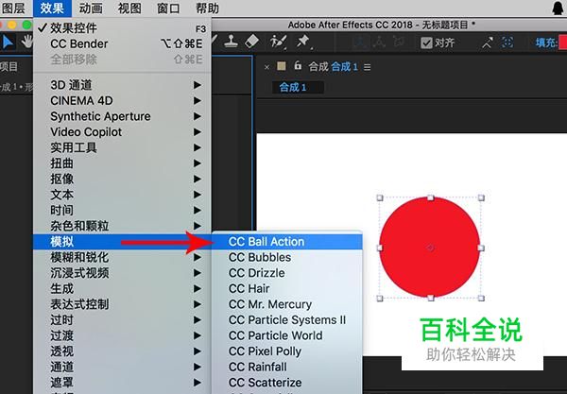
Task: Apply the CC Ball Action effect
Action: click(x=286, y=242)
